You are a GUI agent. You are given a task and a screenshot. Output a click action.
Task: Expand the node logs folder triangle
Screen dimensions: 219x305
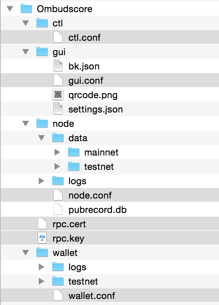(41, 181)
